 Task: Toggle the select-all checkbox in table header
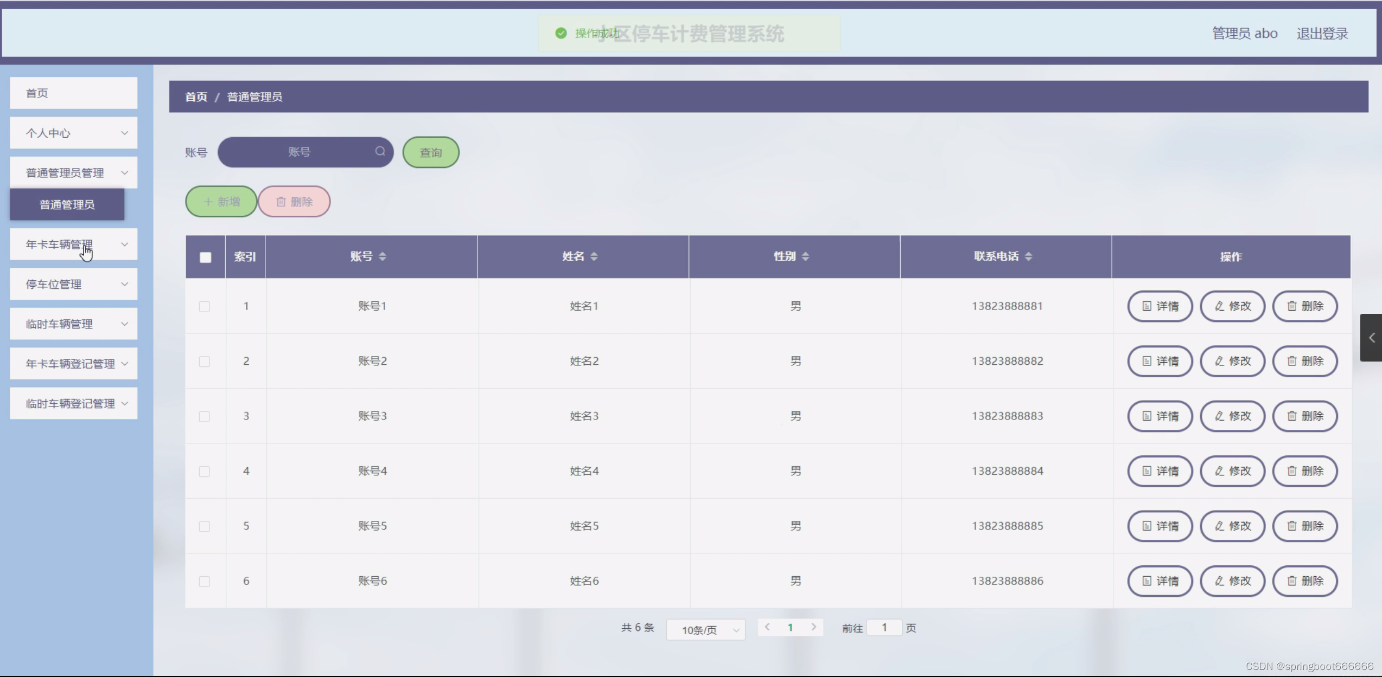click(205, 257)
